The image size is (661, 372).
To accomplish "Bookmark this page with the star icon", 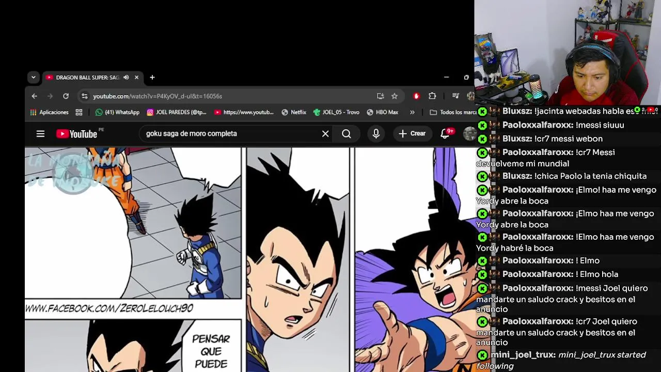I will 395,96.
